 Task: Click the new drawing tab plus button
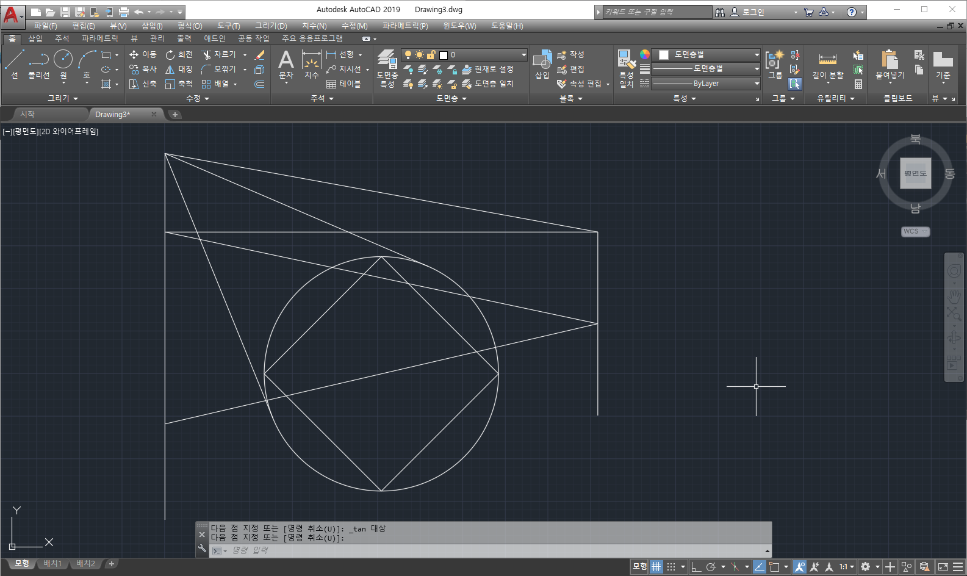tap(174, 114)
